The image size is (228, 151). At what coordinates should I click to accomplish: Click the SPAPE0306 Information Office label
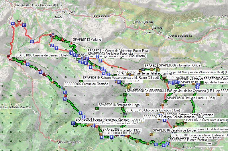coord(180,65)
